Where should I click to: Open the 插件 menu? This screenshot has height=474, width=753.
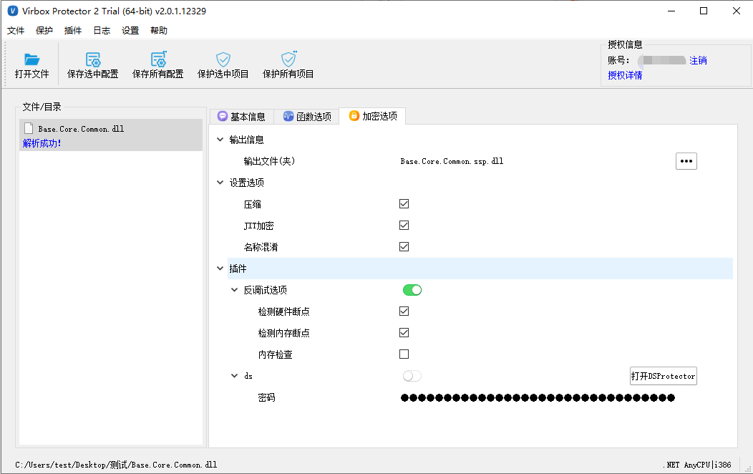[x=73, y=31]
